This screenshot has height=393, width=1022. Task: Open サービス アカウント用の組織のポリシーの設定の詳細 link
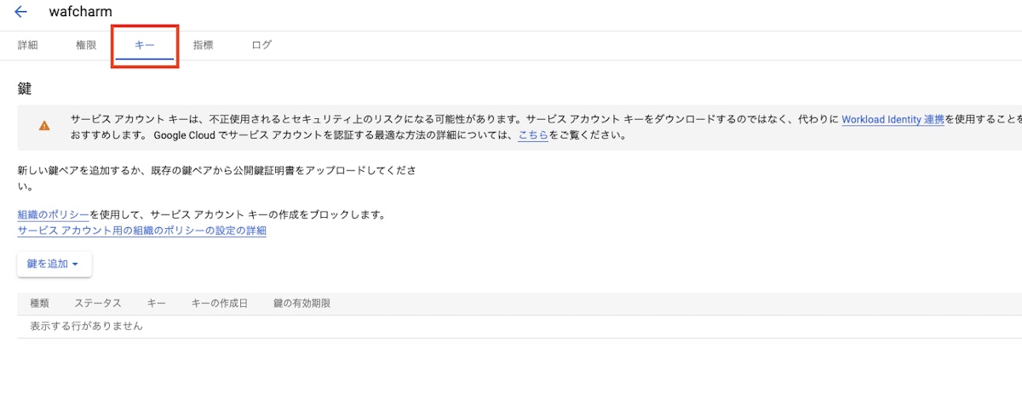coord(141,231)
